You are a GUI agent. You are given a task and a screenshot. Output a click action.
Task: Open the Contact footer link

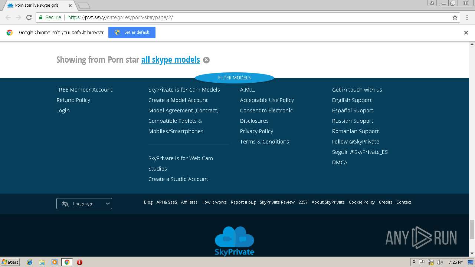pyautogui.click(x=404, y=202)
